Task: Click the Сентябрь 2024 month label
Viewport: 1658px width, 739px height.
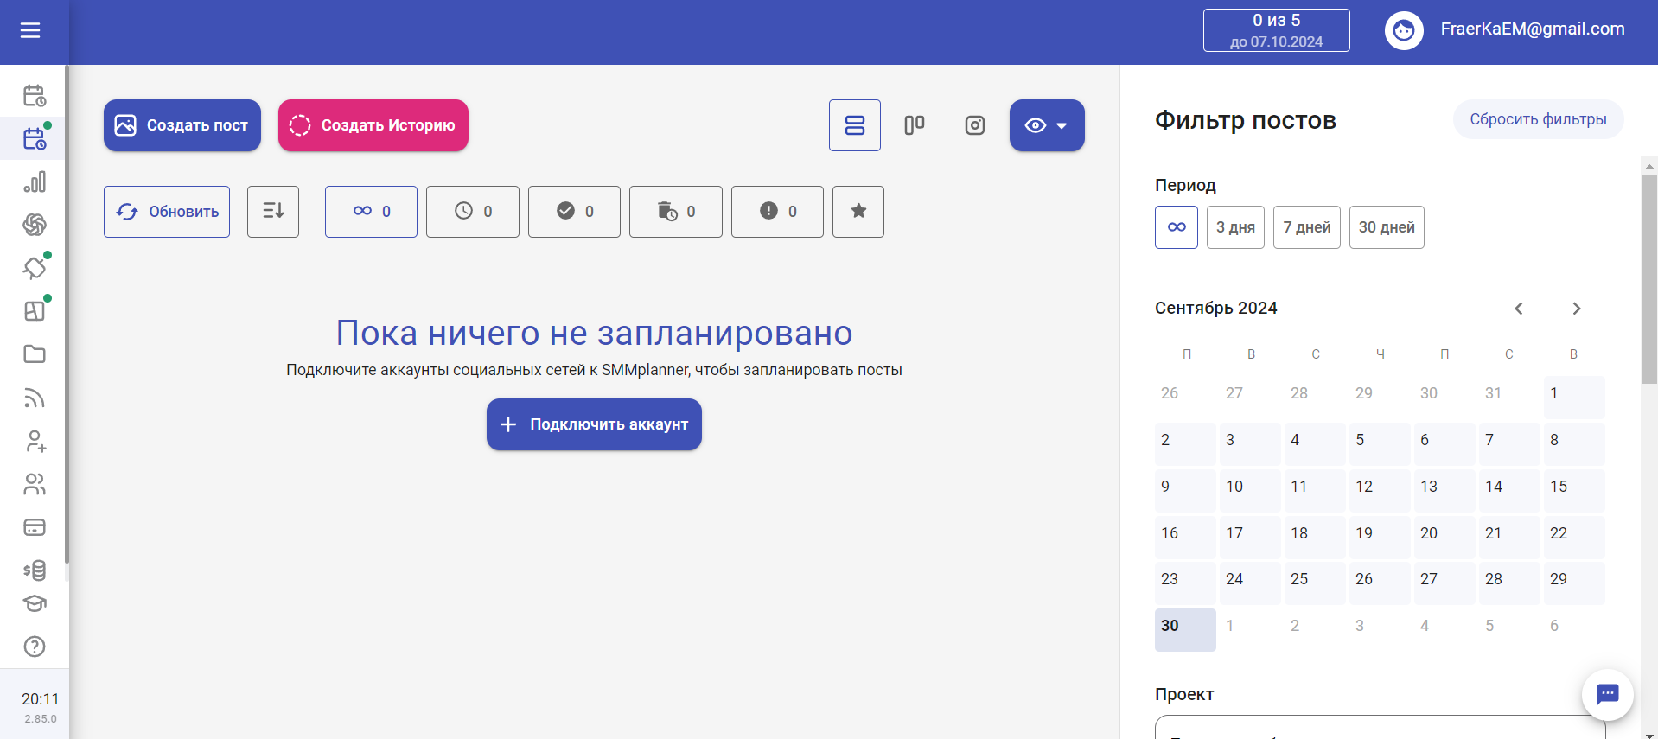Action: (x=1216, y=309)
